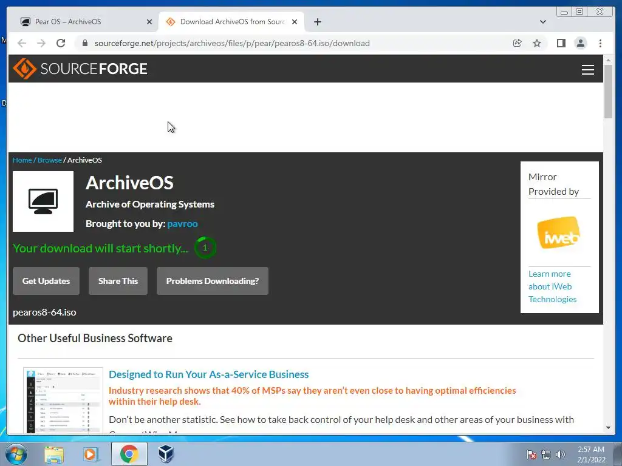Click the SourceForge logo

click(80, 69)
